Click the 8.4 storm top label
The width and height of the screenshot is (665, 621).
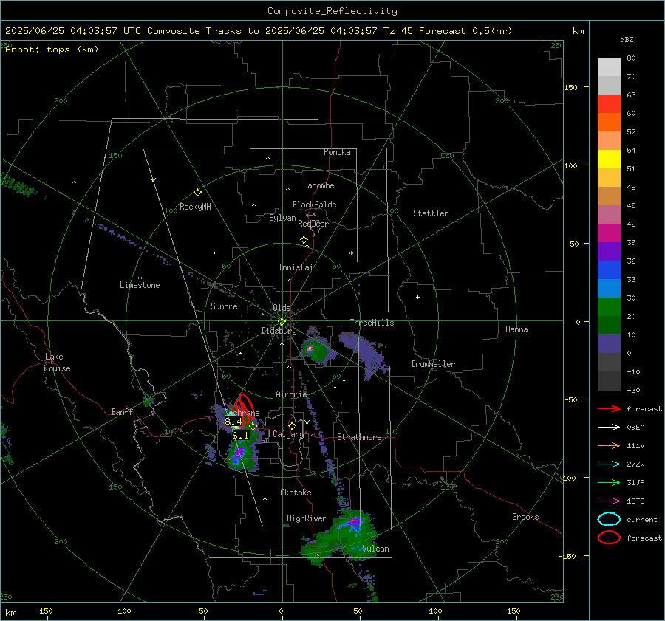(x=233, y=422)
